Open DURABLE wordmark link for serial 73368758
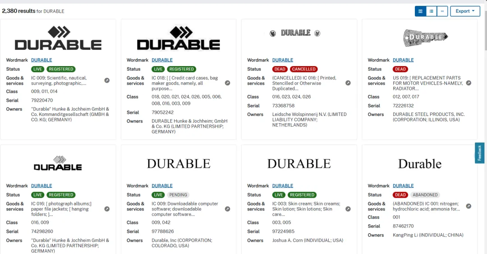 283,60
